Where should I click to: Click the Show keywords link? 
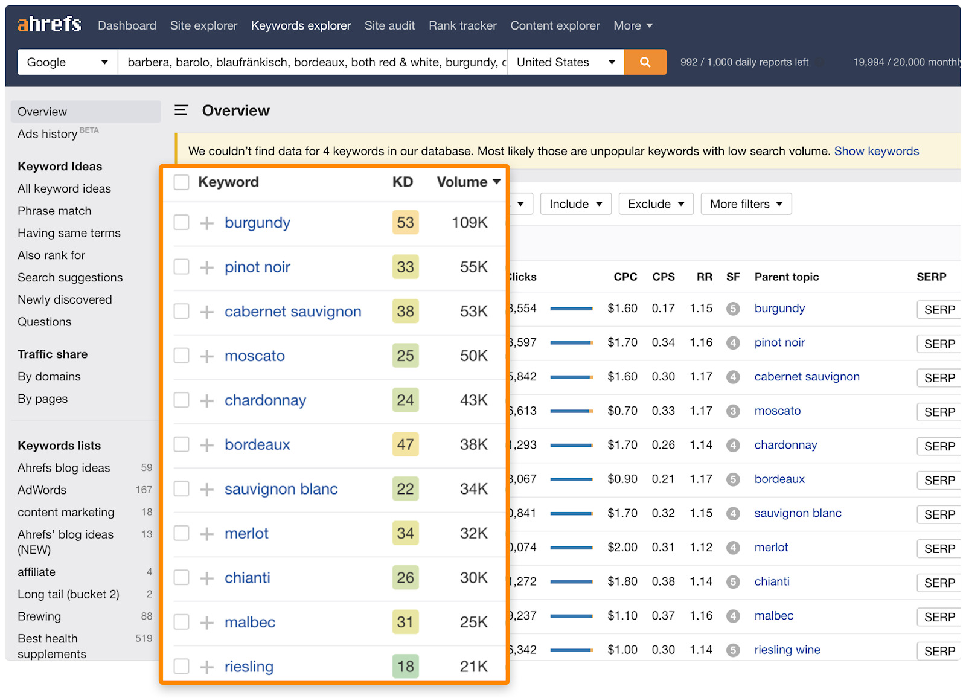point(877,151)
